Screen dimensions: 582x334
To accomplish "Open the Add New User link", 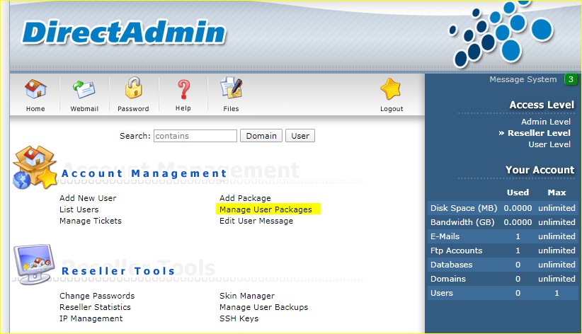I will coord(88,198).
